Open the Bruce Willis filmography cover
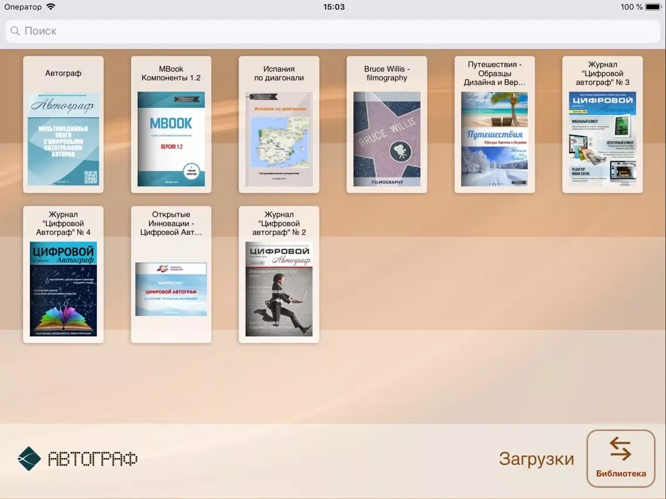 pyautogui.click(x=387, y=139)
